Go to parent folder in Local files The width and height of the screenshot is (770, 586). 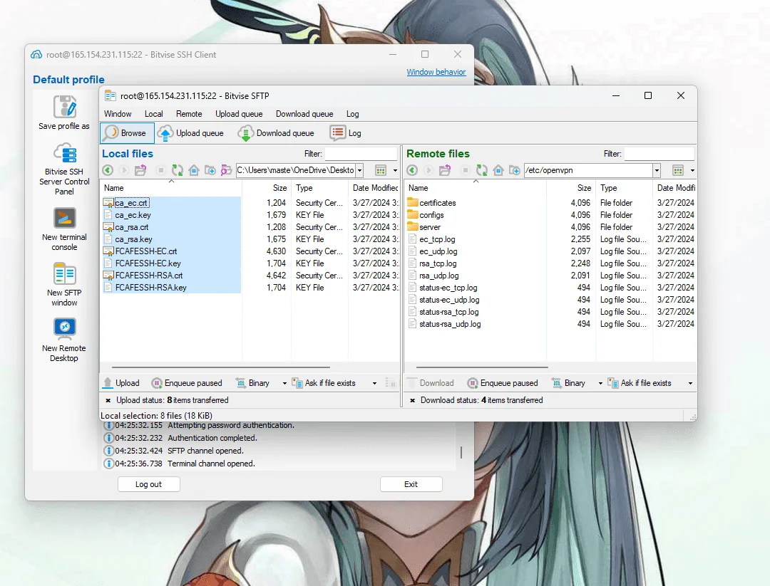[140, 170]
